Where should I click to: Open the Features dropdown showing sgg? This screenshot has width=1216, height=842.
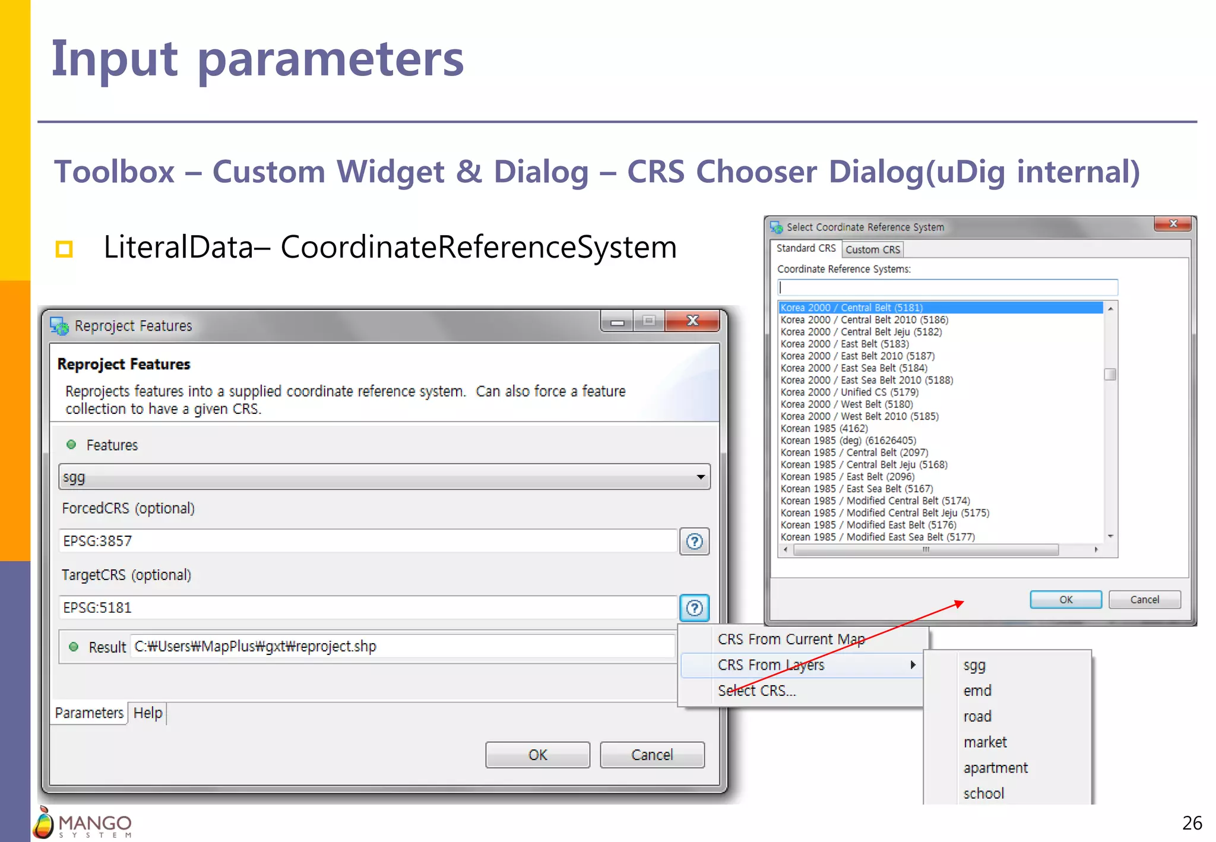(x=385, y=477)
